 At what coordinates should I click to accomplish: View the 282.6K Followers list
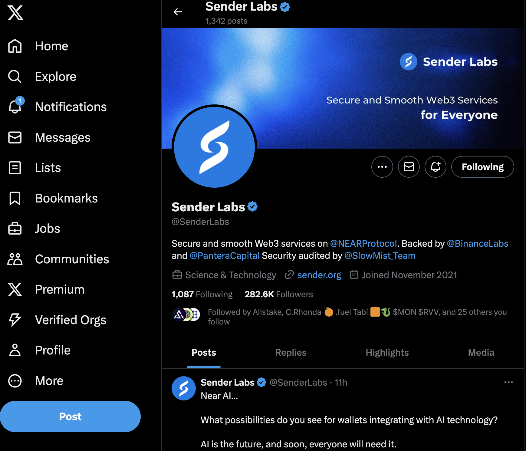pyautogui.click(x=278, y=294)
